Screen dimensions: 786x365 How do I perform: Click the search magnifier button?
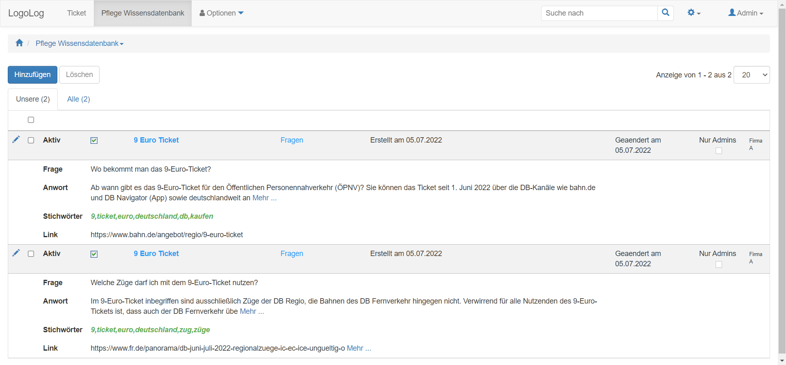tap(666, 13)
